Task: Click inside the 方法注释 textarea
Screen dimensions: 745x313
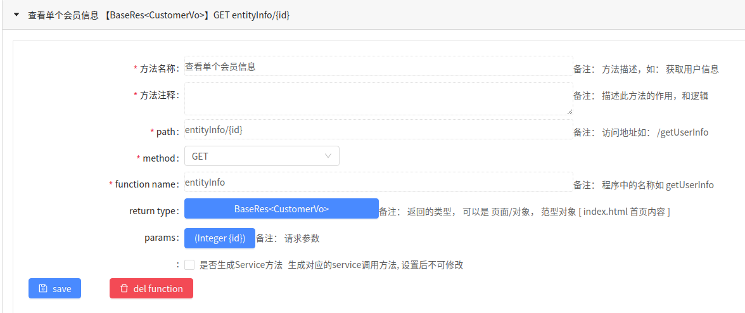Action: [x=379, y=98]
